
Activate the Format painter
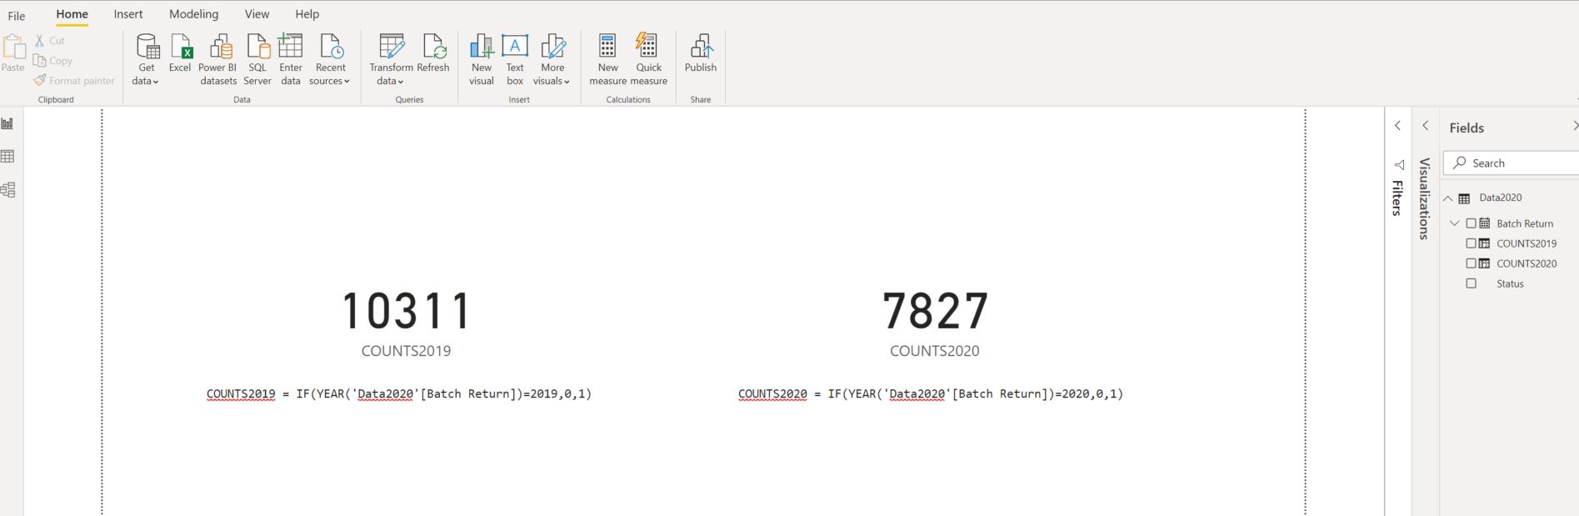pos(74,81)
